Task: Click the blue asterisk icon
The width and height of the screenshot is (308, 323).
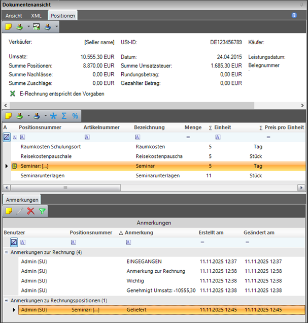Action: (x=53, y=116)
